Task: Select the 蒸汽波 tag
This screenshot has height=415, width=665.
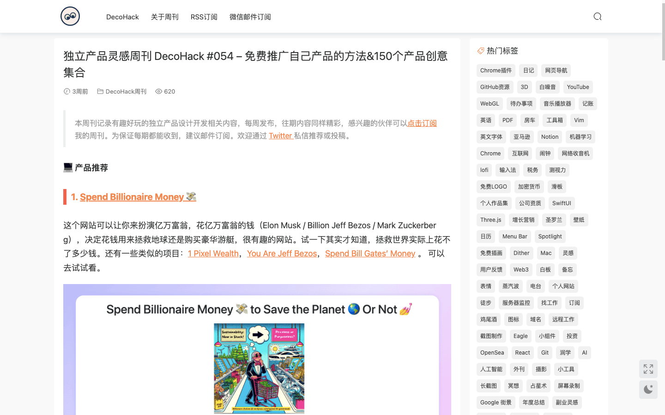Action: 511,286
